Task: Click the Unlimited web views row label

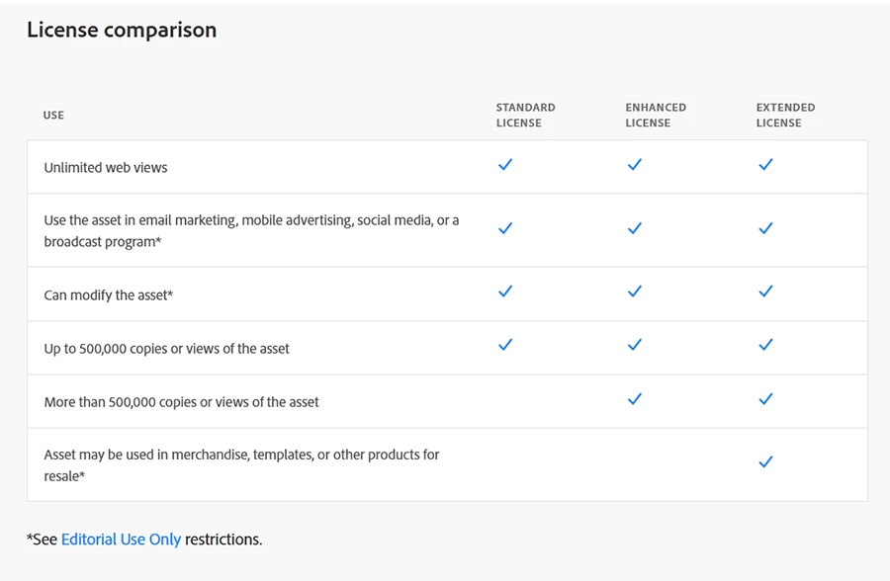Action: [106, 168]
